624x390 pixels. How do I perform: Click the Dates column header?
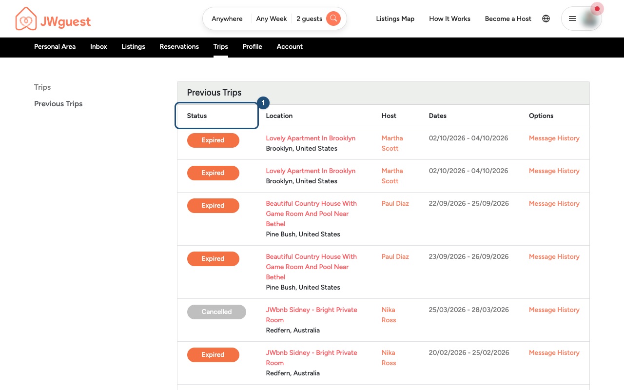click(x=438, y=116)
